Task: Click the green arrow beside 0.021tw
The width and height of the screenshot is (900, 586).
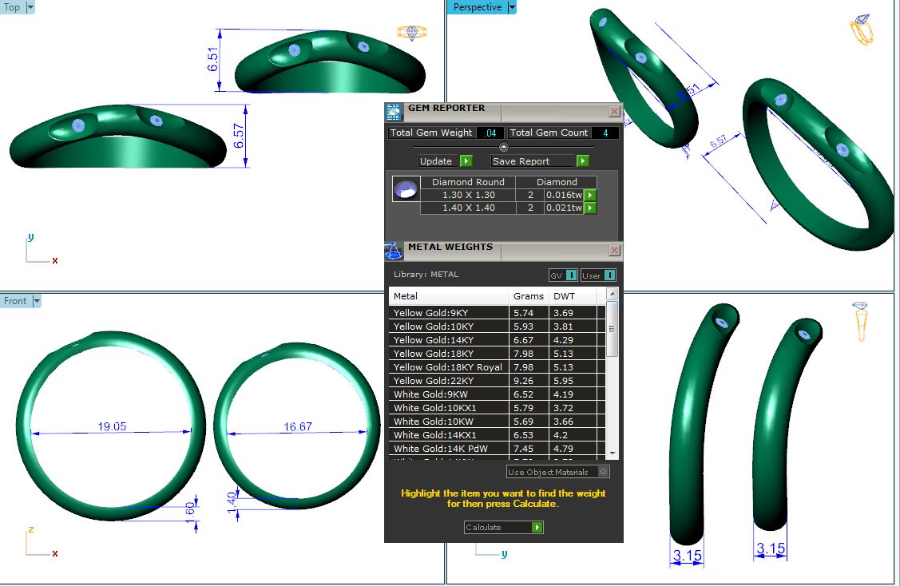Action: point(590,208)
